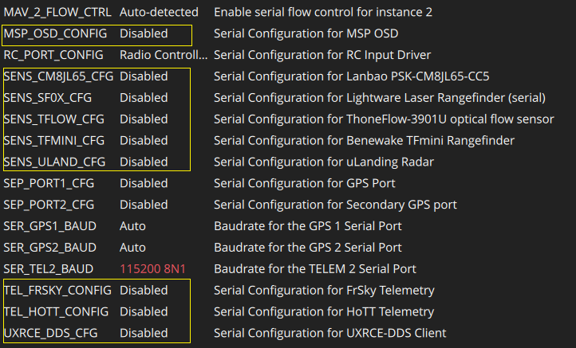Click the SENS_TFMINI_CFG Disabled value
576x348 pixels.
tap(144, 140)
